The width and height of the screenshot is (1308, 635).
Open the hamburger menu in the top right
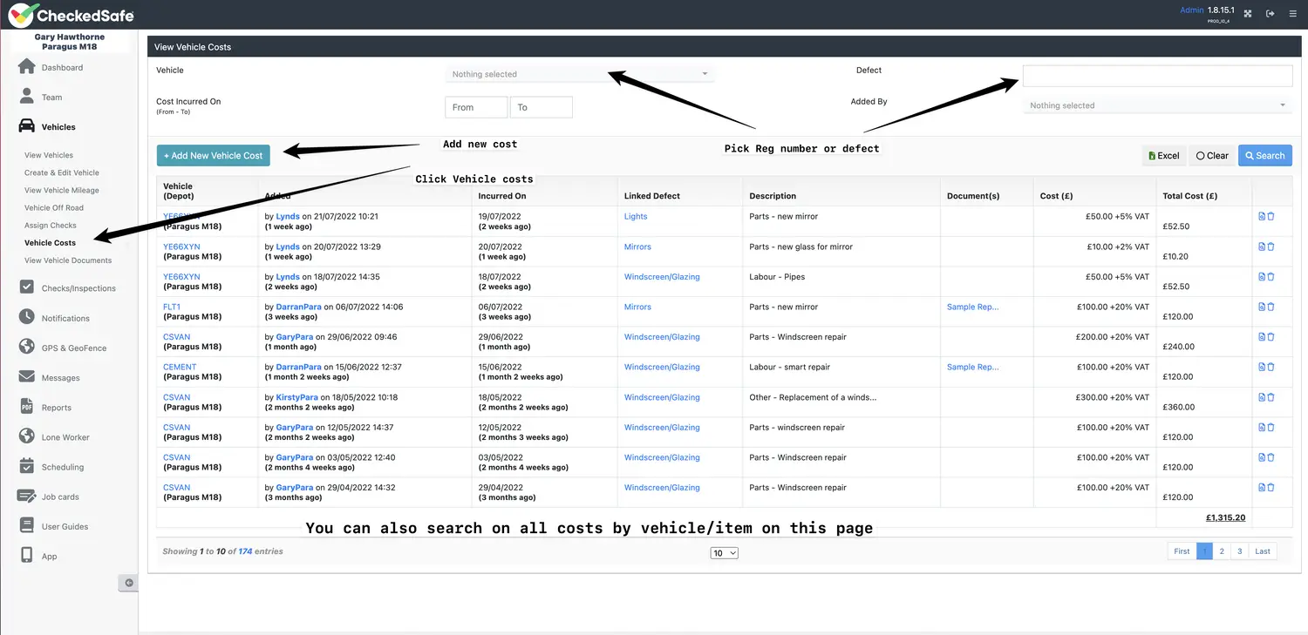click(x=1292, y=14)
